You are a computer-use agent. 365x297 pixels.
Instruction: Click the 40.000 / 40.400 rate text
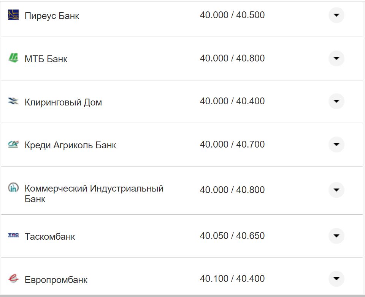point(233,101)
